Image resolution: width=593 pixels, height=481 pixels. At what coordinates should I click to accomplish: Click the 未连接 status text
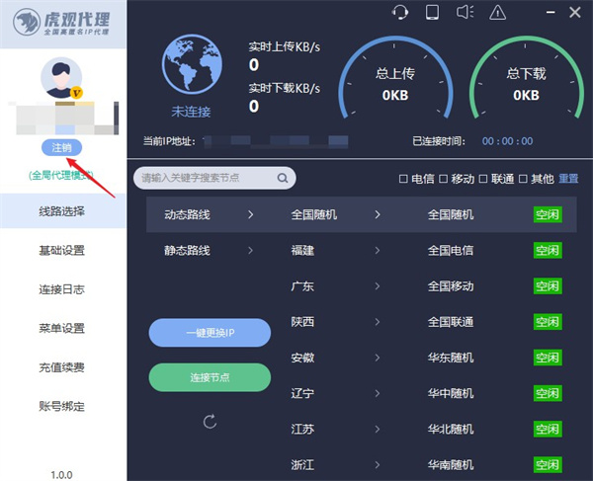pos(191,112)
